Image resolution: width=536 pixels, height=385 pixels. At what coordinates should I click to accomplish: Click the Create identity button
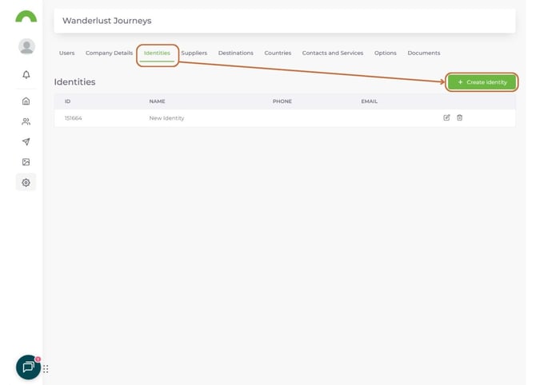coord(482,81)
